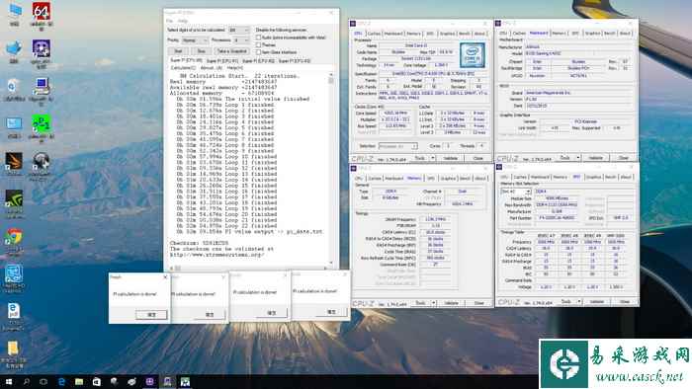
Task: Open the Priority dropdown in Super PI
Action: (194, 40)
